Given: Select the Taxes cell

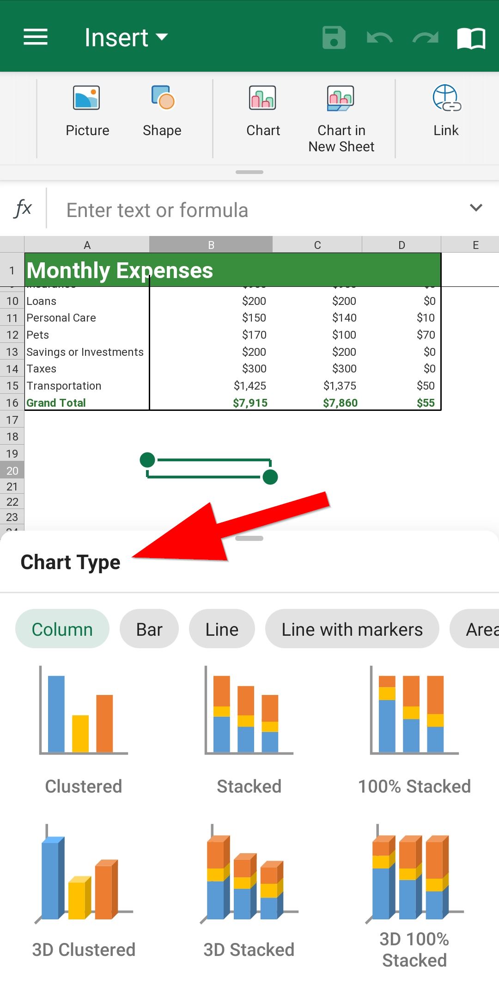Looking at the screenshot, I should [87, 369].
